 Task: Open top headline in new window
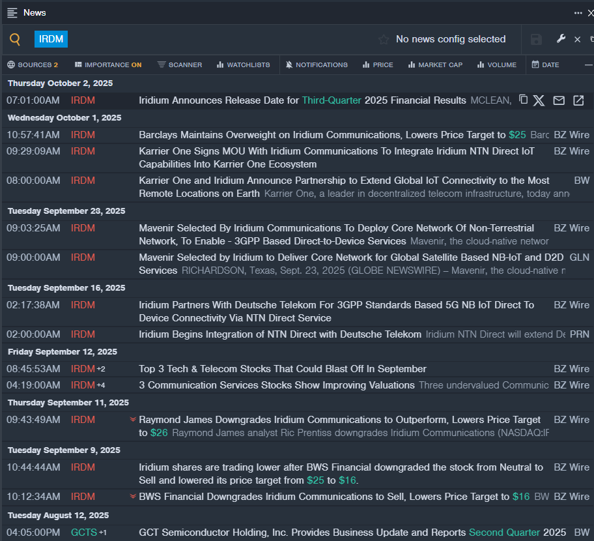[x=578, y=100]
